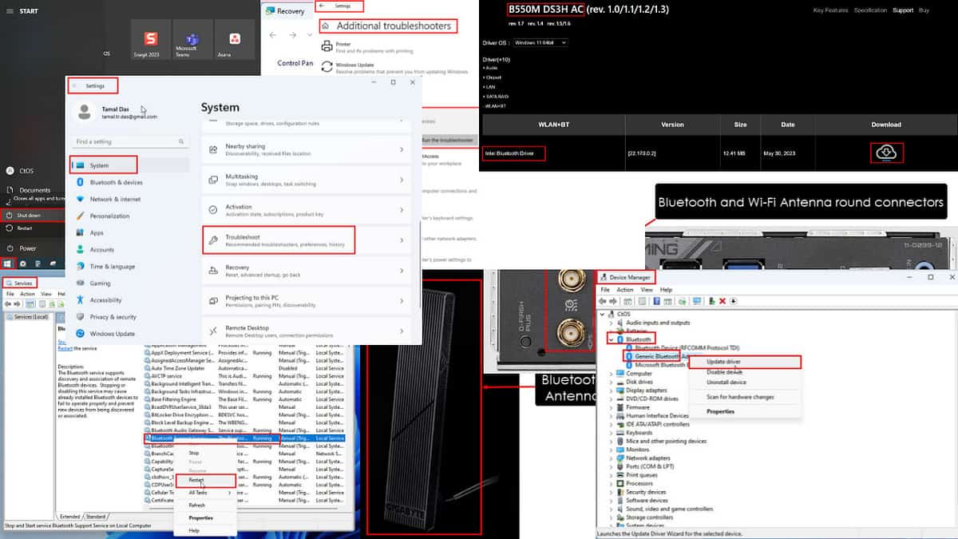958x539 pixels.
Task: Click the Time & language globe icon
Action: (x=79, y=266)
